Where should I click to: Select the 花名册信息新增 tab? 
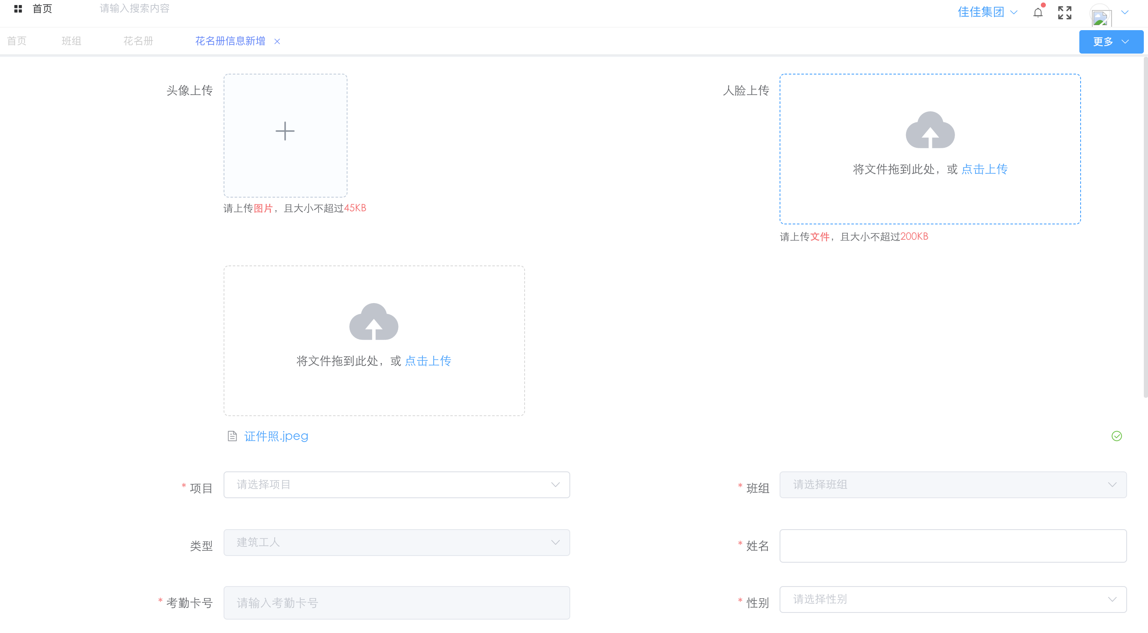230,41
